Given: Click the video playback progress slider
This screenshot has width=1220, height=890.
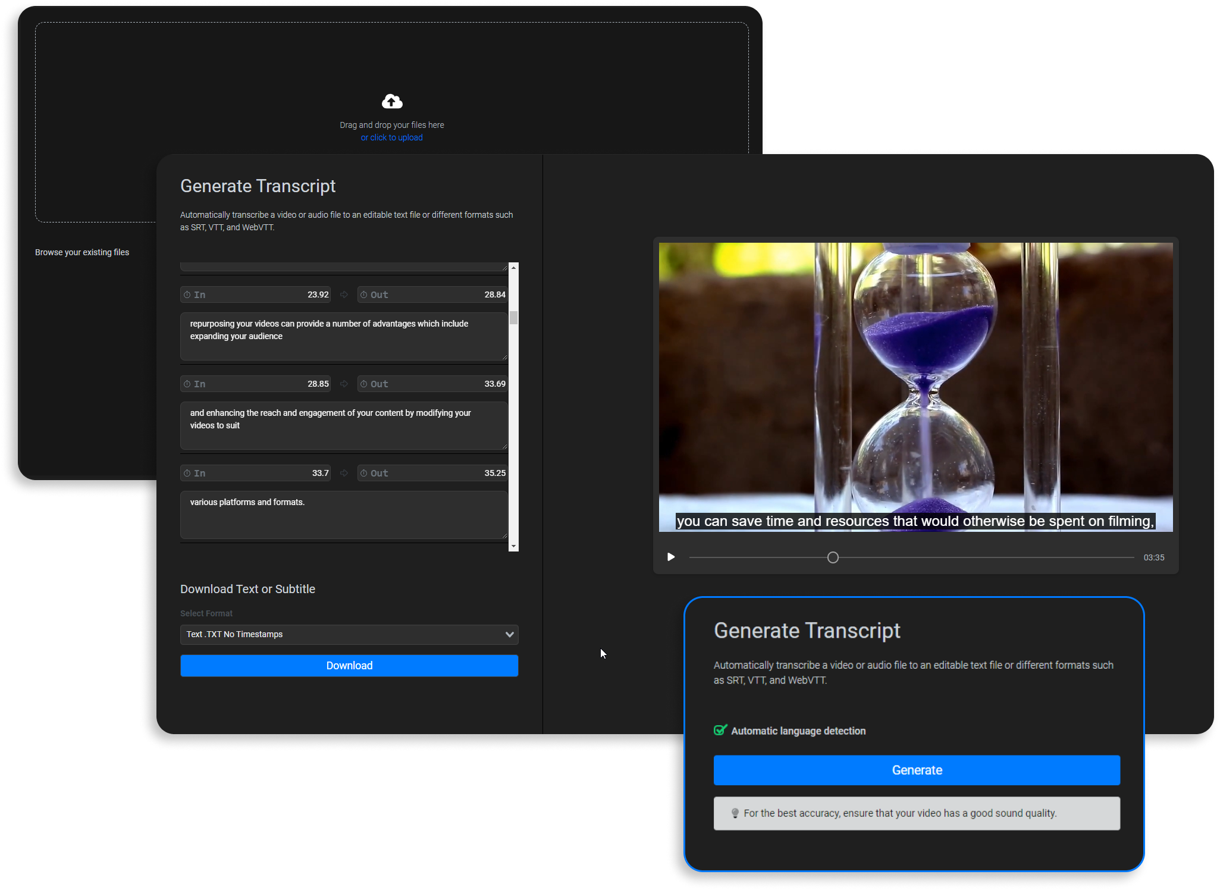Looking at the screenshot, I should tap(833, 557).
